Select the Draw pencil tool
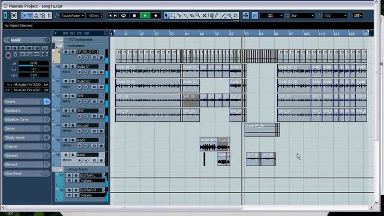 click(x=217, y=16)
